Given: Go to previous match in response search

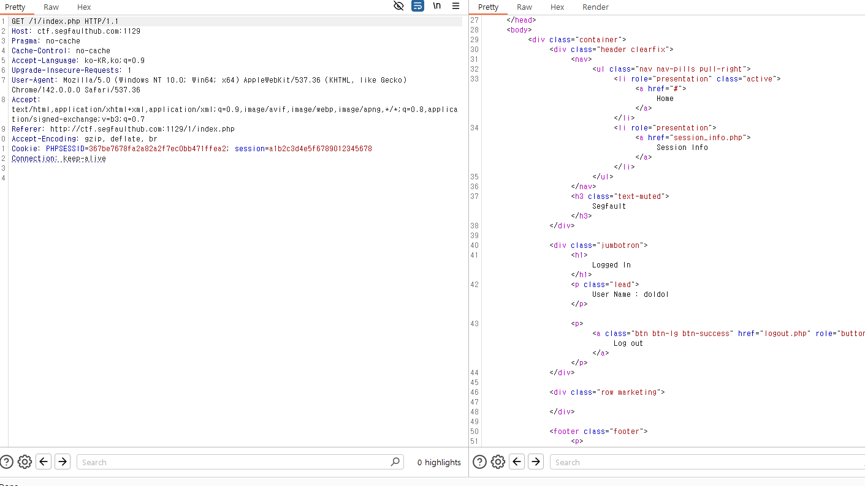Looking at the screenshot, I should point(517,462).
